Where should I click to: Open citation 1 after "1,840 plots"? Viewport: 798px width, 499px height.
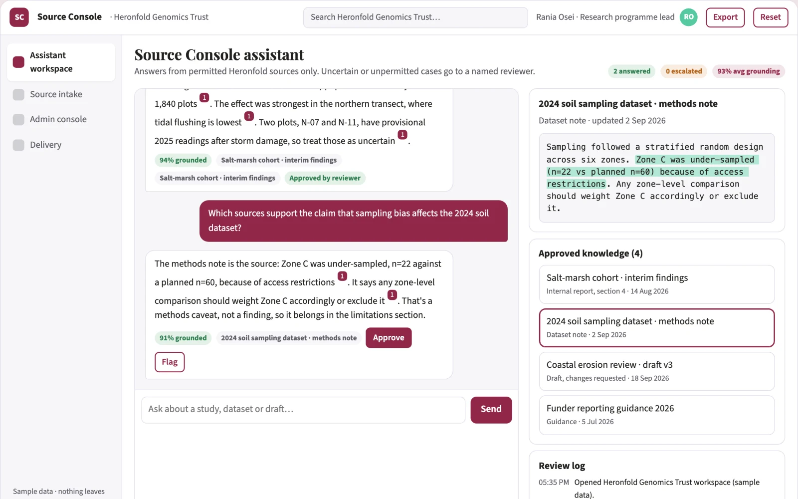(x=204, y=98)
